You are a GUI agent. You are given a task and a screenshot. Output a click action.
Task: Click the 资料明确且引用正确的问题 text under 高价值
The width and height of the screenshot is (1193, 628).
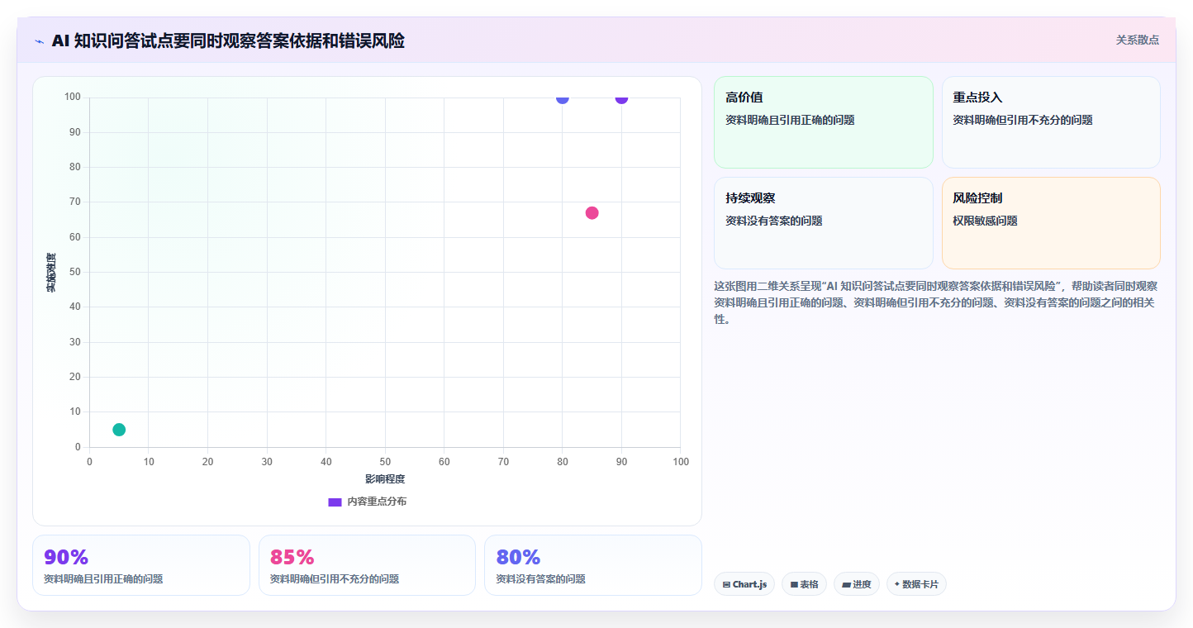[x=790, y=120]
